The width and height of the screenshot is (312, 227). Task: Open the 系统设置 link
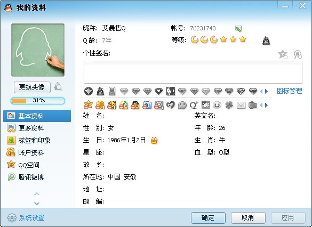(x=32, y=218)
